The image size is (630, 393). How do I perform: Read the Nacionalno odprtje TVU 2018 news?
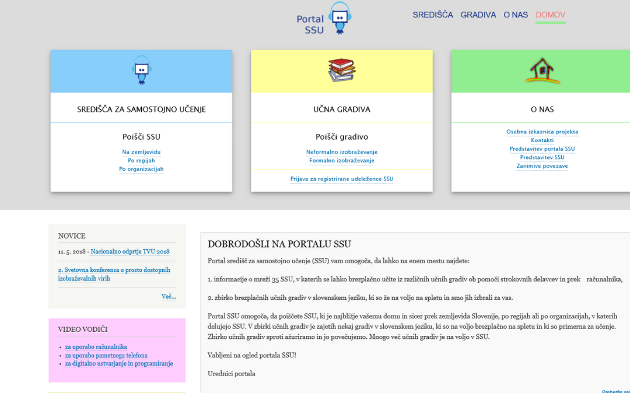[x=130, y=252]
